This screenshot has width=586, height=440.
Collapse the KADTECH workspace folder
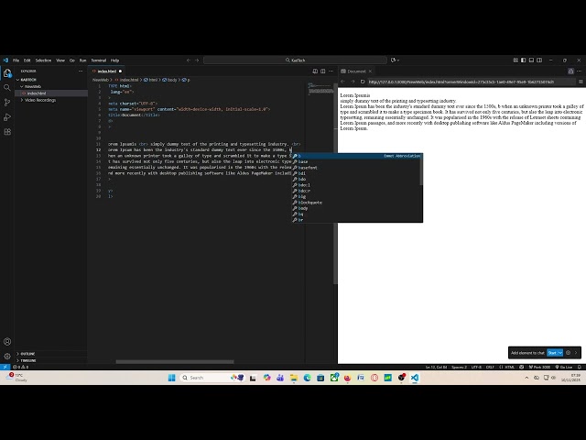[x=28, y=80]
